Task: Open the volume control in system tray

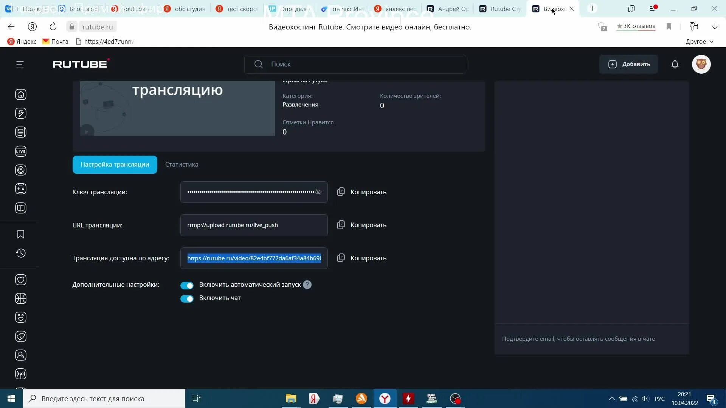Action: tap(645, 399)
